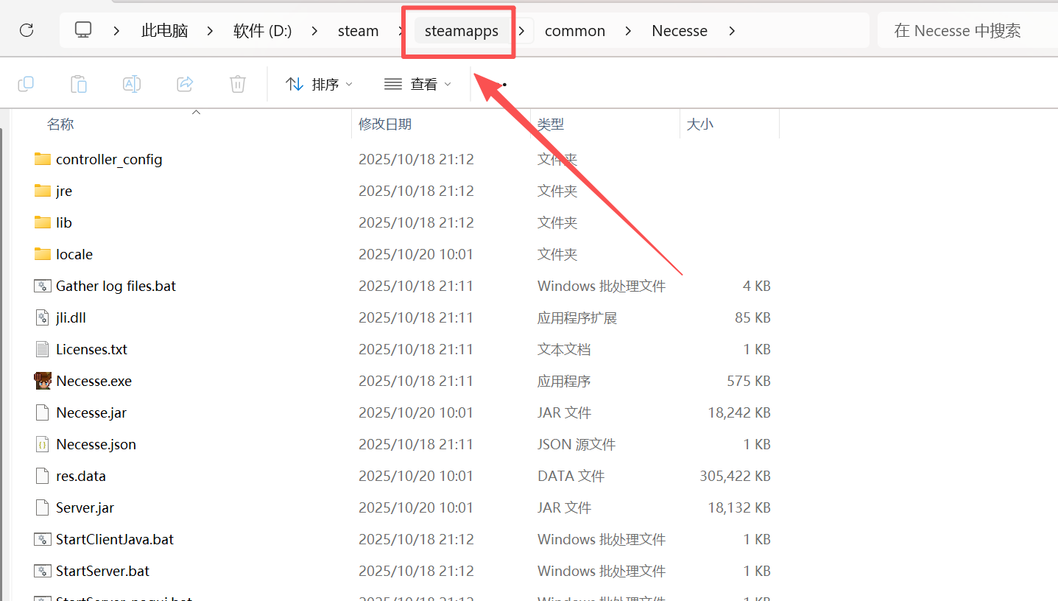Sort by the 修改日期 column header
The height and width of the screenshot is (601, 1058).
pyautogui.click(x=385, y=124)
